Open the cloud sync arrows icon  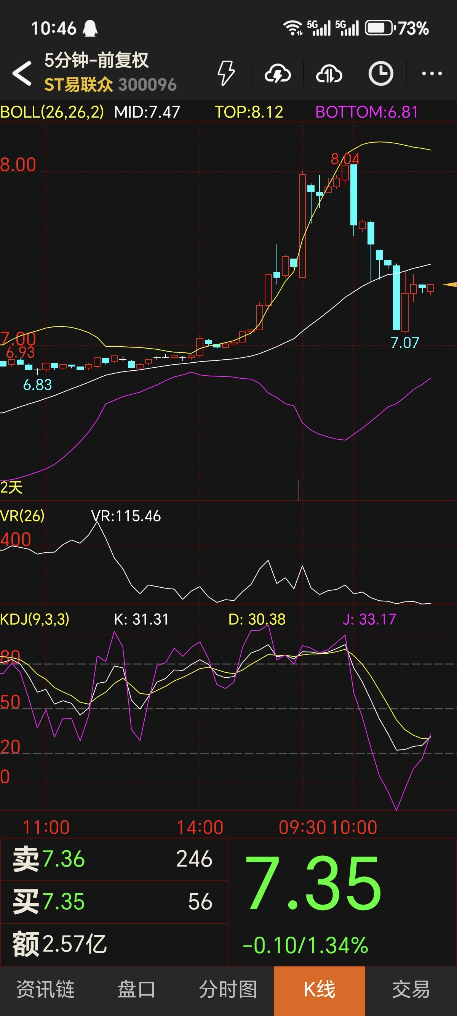pos(329,74)
